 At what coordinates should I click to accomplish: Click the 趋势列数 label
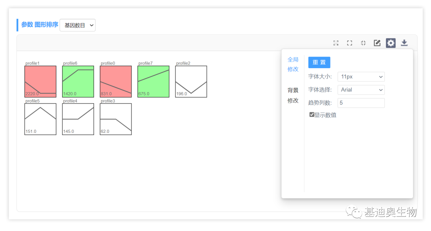(x=320, y=103)
